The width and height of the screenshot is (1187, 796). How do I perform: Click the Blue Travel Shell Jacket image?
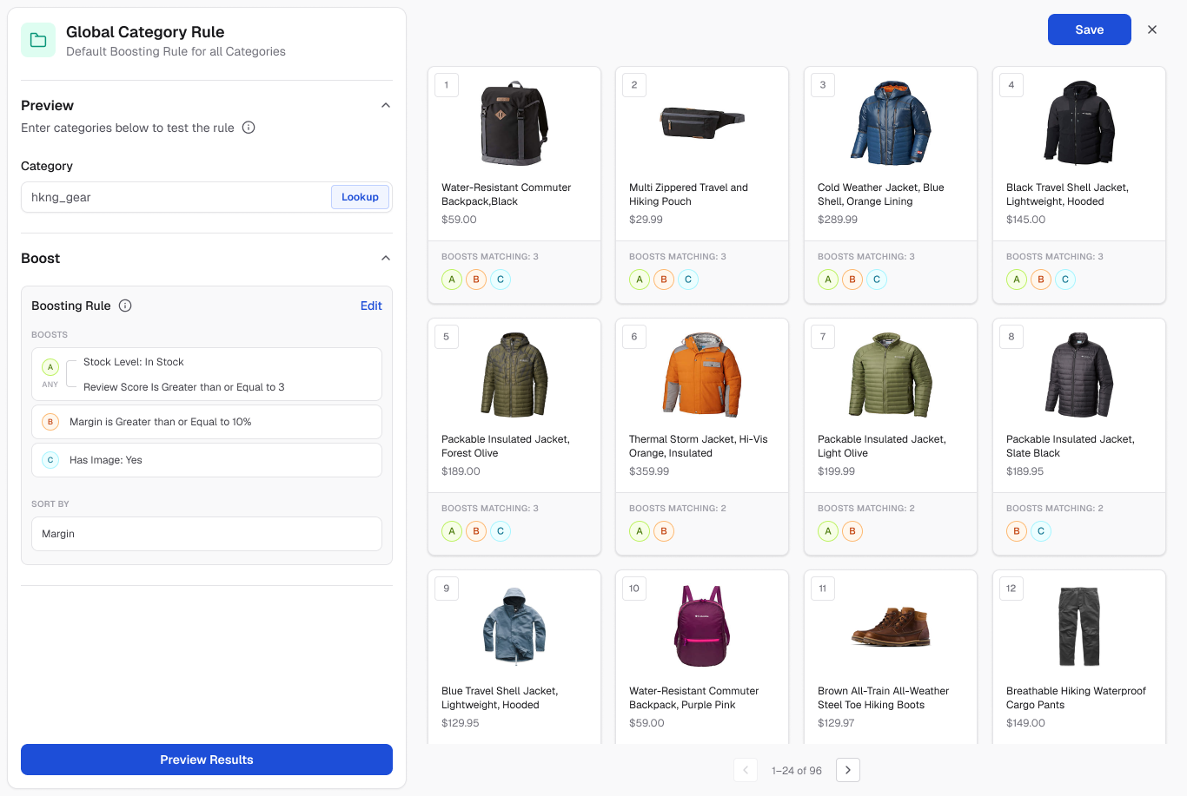[514, 626]
